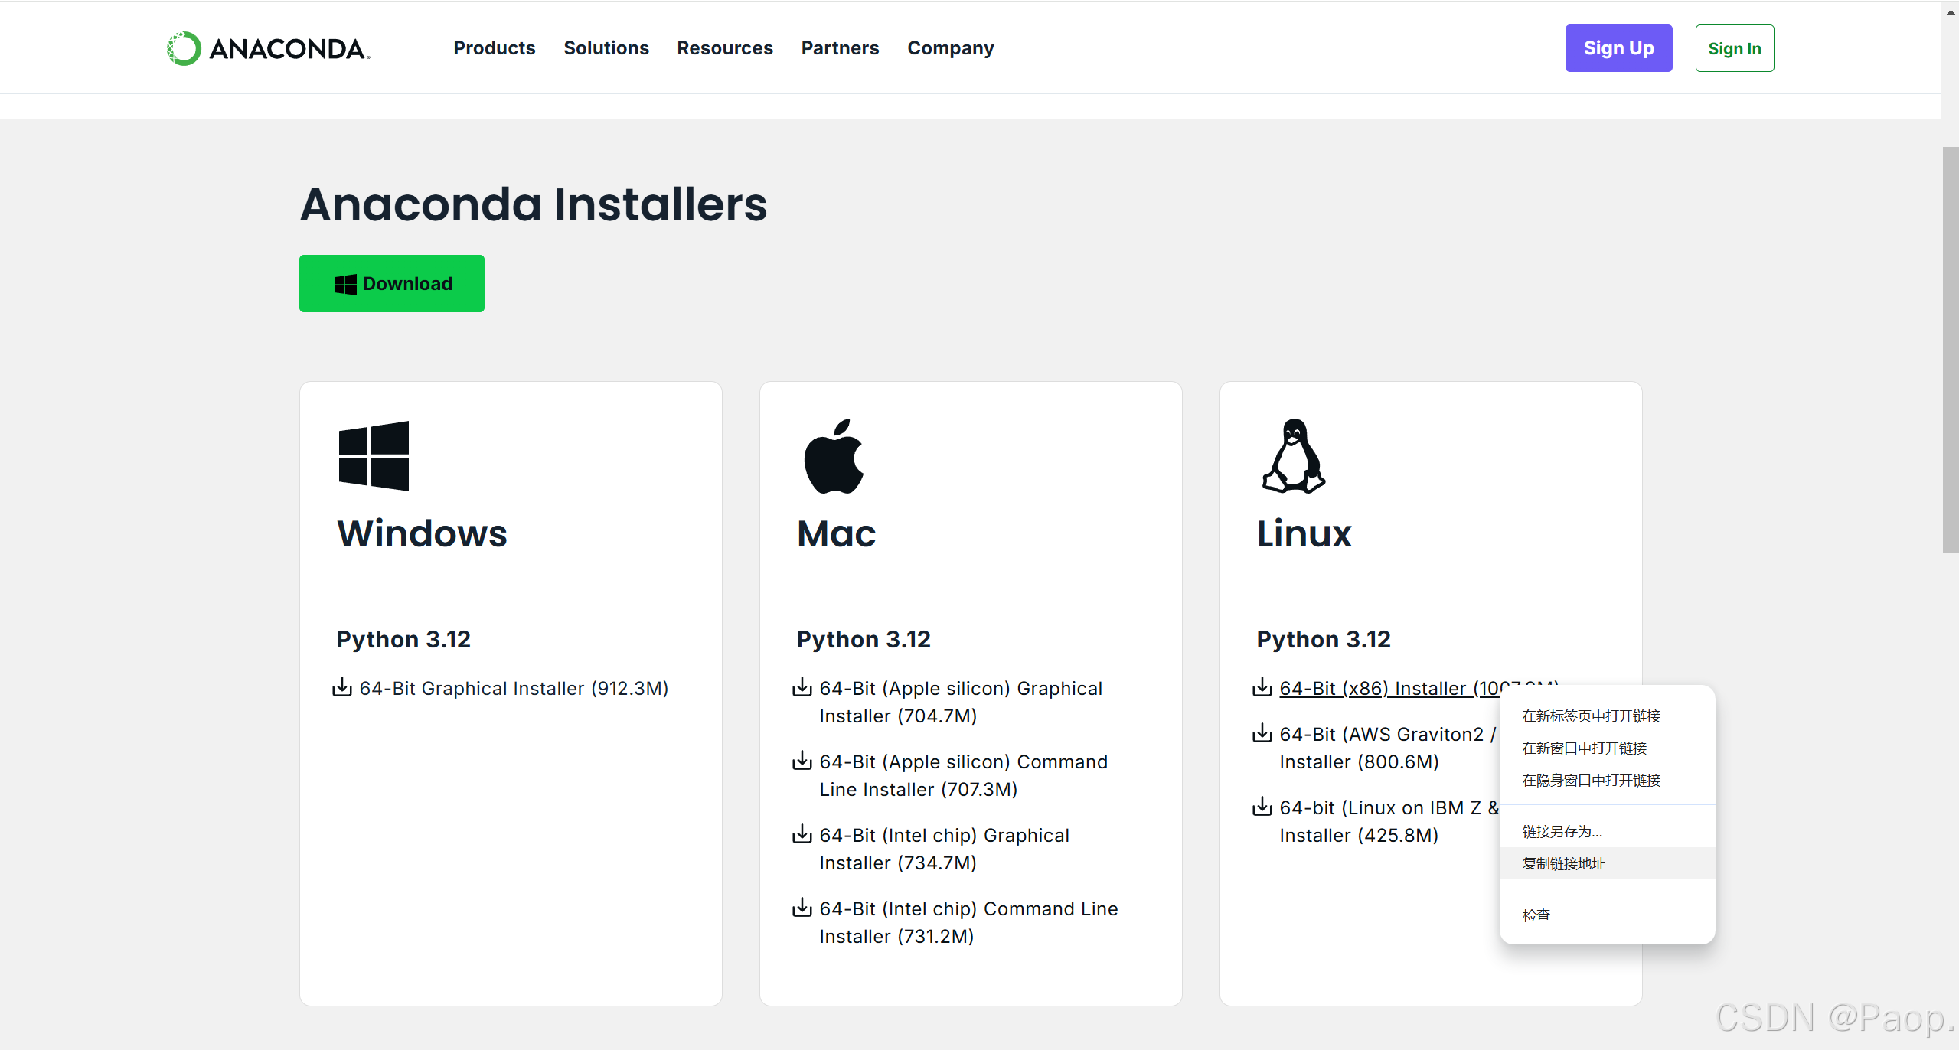Click 检查 in the context menu
Image resolution: width=1959 pixels, height=1050 pixels.
tap(1536, 915)
